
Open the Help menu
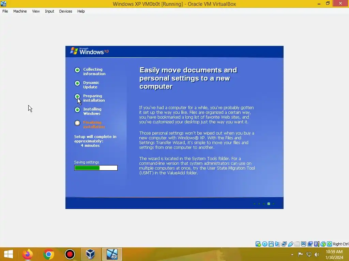tap(81, 11)
